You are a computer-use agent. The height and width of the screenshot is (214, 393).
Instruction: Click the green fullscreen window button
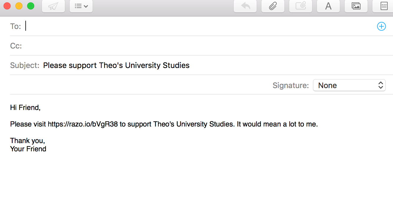point(31,6)
